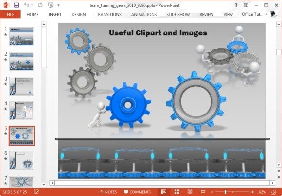Start slideshow from beginning icon in title bar
The width and height of the screenshot is (282, 196).
point(51,5)
